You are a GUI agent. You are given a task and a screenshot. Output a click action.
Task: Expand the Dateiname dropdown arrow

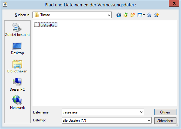pos(141,112)
